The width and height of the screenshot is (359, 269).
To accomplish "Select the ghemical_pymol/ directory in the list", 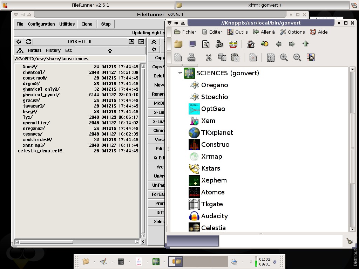I will coord(41,95).
